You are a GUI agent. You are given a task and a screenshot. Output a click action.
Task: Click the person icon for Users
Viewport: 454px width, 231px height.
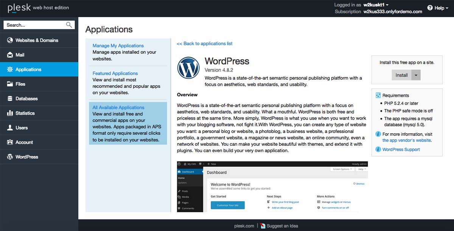(x=10, y=128)
